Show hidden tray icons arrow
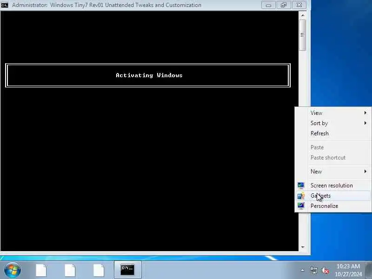Image resolution: width=372 pixels, height=279 pixels. [303, 270]
